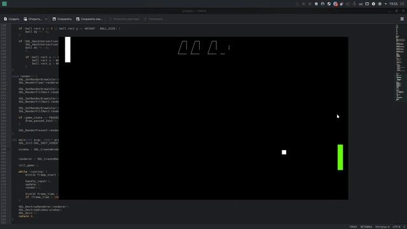Viewport: 407px width, 229px height.
Task: Click the green right paddle in the game
Action: coord(340,157)
